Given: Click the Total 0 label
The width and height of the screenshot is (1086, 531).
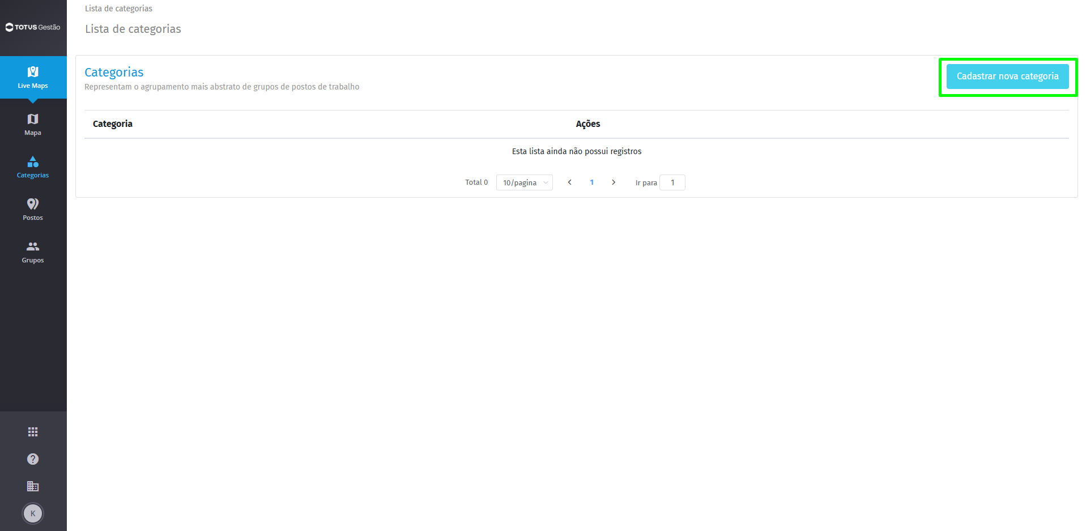Looking at the screenshot, I should click(x=476, y=182).
